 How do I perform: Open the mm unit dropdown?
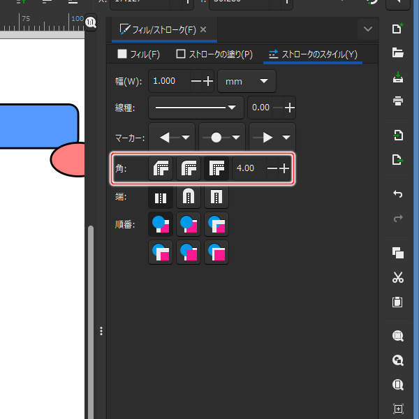pyautogui.click(x=247, y=81)
